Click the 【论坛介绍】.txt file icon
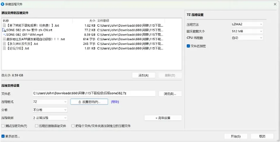 [4, 48]
